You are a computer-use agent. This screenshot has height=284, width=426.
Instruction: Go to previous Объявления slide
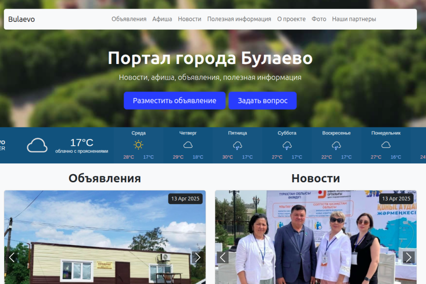click(x=12, y=257)
